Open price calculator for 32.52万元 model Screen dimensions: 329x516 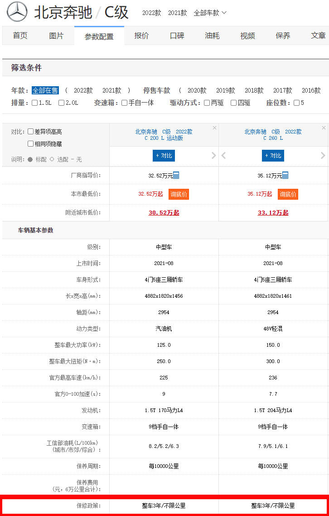[176, 175]
